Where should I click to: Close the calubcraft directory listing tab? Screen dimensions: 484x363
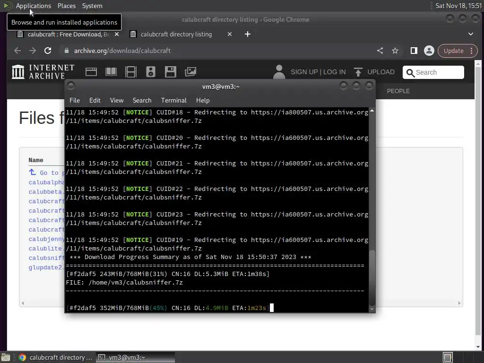tap(230, 34)
